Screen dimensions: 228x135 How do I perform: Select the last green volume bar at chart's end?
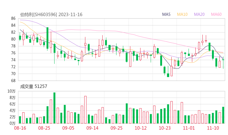pyautogui.click(x=223, y=115)
